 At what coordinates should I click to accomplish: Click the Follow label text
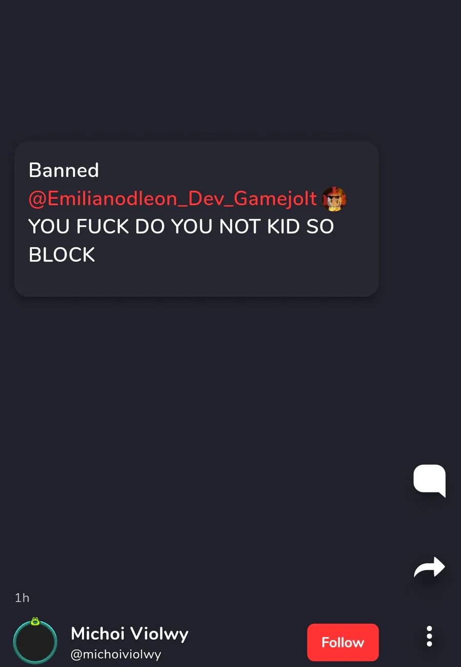[343, 642]
